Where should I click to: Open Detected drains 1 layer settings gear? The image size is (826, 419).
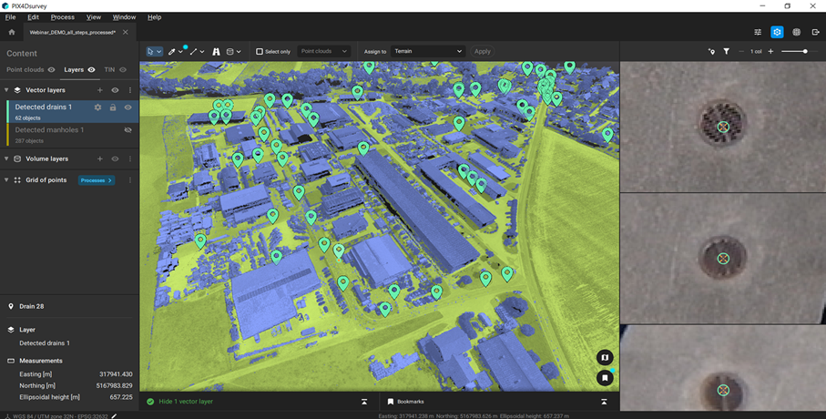click(x=97, y=107)
